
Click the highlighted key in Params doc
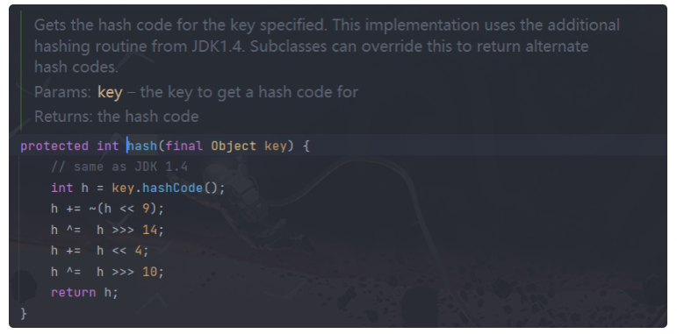point(110,92)
